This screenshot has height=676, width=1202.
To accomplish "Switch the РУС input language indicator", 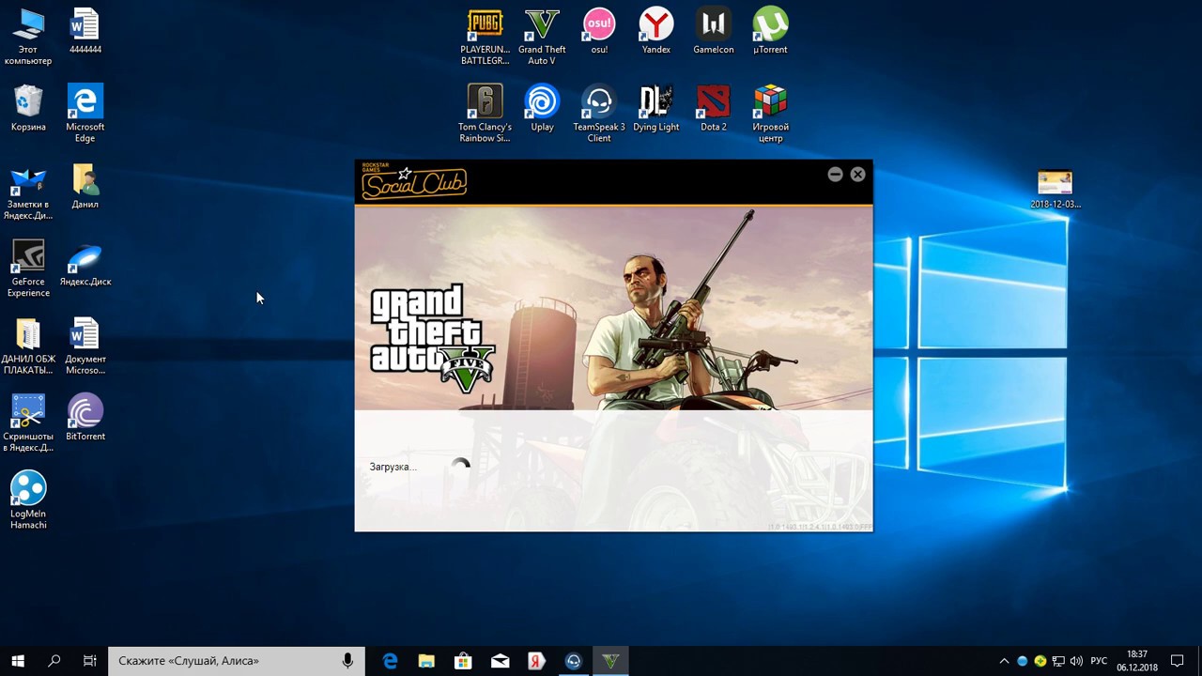I will pyautogui.click(x=1099, y=661).
